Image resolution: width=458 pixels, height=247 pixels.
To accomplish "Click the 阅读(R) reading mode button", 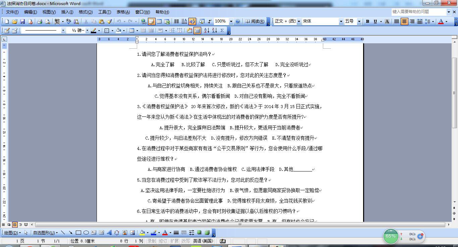I will (x=255, y=21).
